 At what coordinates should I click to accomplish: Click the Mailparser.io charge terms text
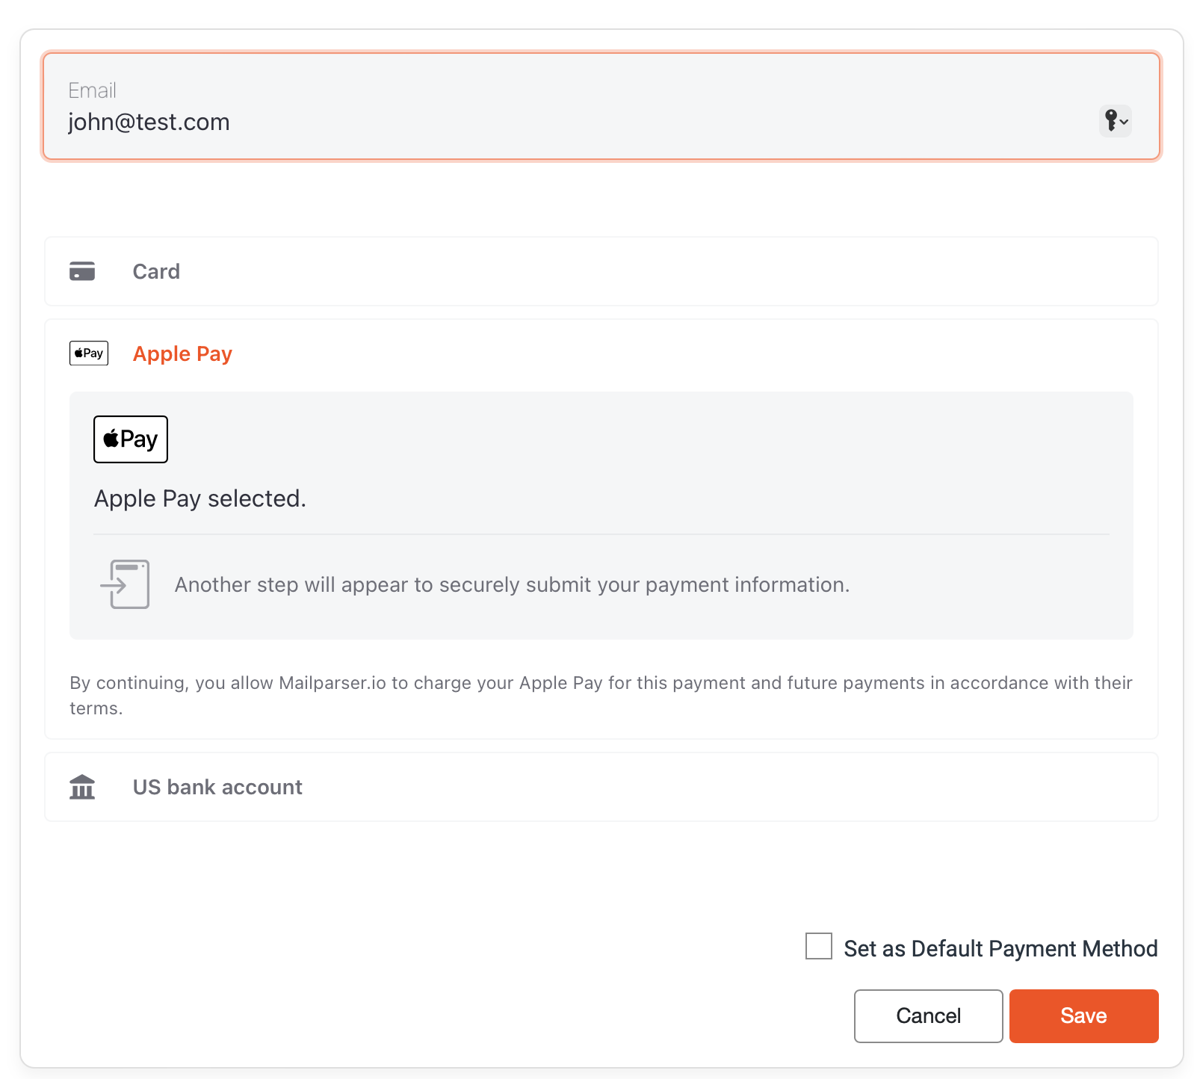(x=601, y=696)
